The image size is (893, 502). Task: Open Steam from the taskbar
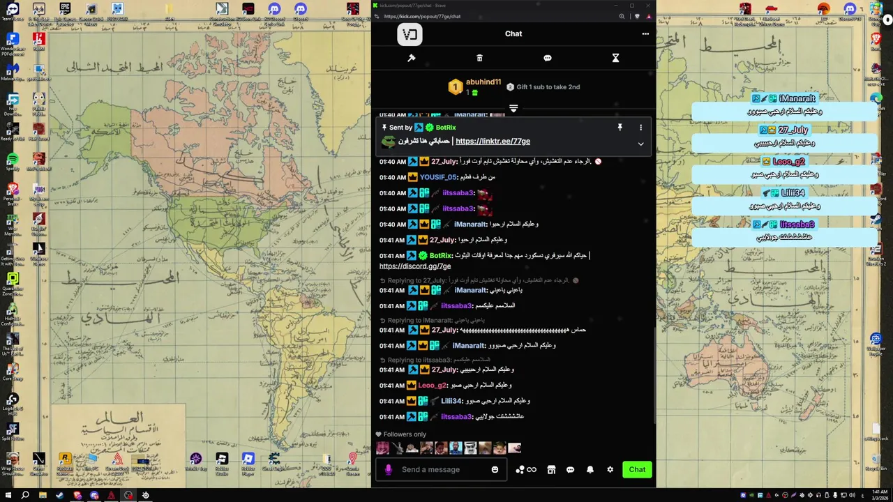(x=59, y=495)
